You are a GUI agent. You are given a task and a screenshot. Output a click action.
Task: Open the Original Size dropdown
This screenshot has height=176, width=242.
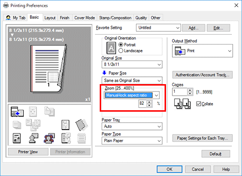[x=132, y=64]
